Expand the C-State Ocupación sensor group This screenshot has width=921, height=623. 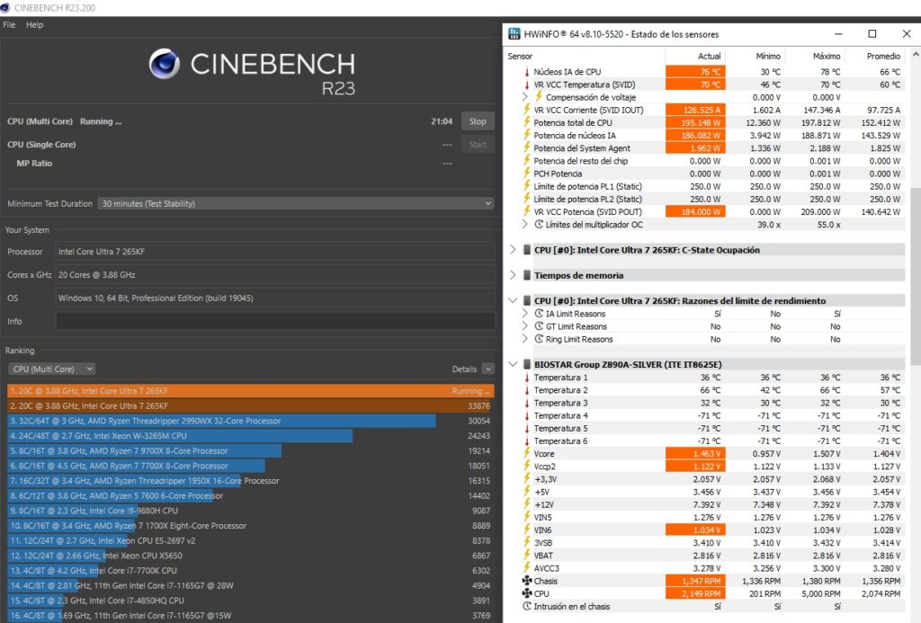pos(513,250)
